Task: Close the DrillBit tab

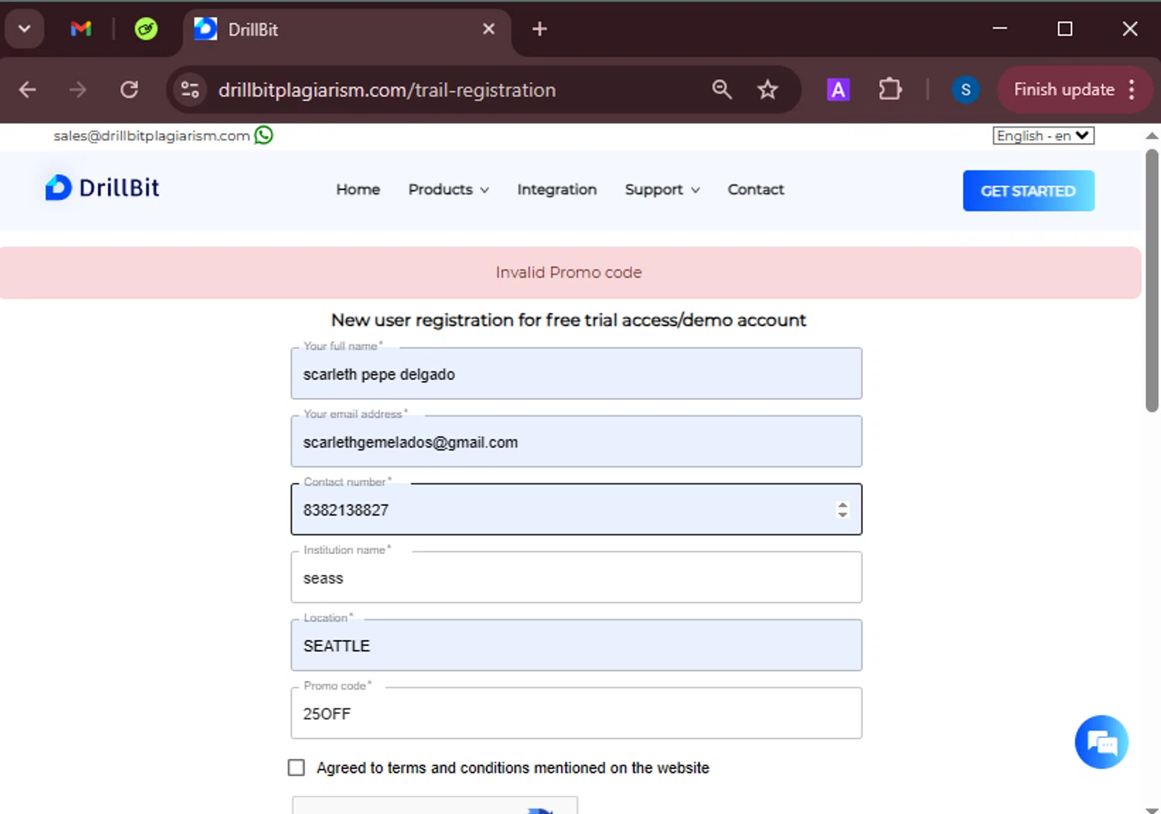Action: point(488,29)
